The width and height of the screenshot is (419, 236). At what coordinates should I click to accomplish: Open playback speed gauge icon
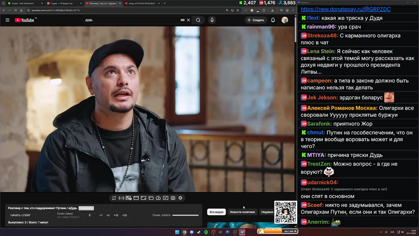158,198
